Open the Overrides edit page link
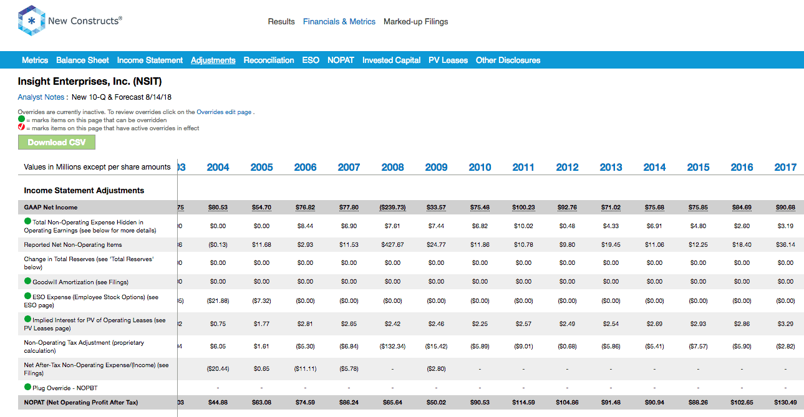Screen dimensions: 804x417 pos(224,112)
